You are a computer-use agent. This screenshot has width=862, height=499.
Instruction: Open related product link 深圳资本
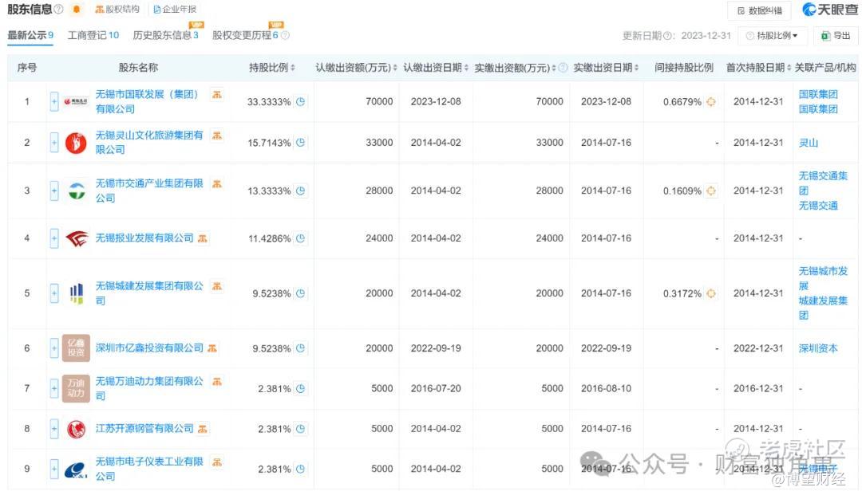[x=818, y=348]
